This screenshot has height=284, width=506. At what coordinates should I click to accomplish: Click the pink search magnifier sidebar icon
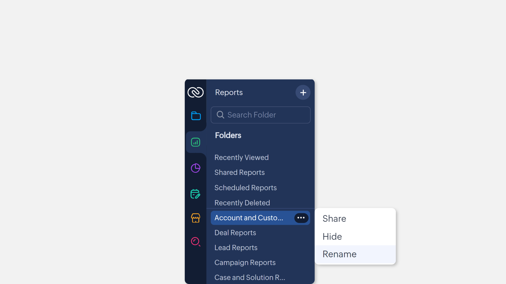(196, 242)
